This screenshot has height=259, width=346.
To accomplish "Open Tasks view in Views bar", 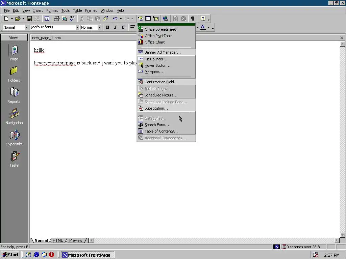I will [x=14, y=159].
